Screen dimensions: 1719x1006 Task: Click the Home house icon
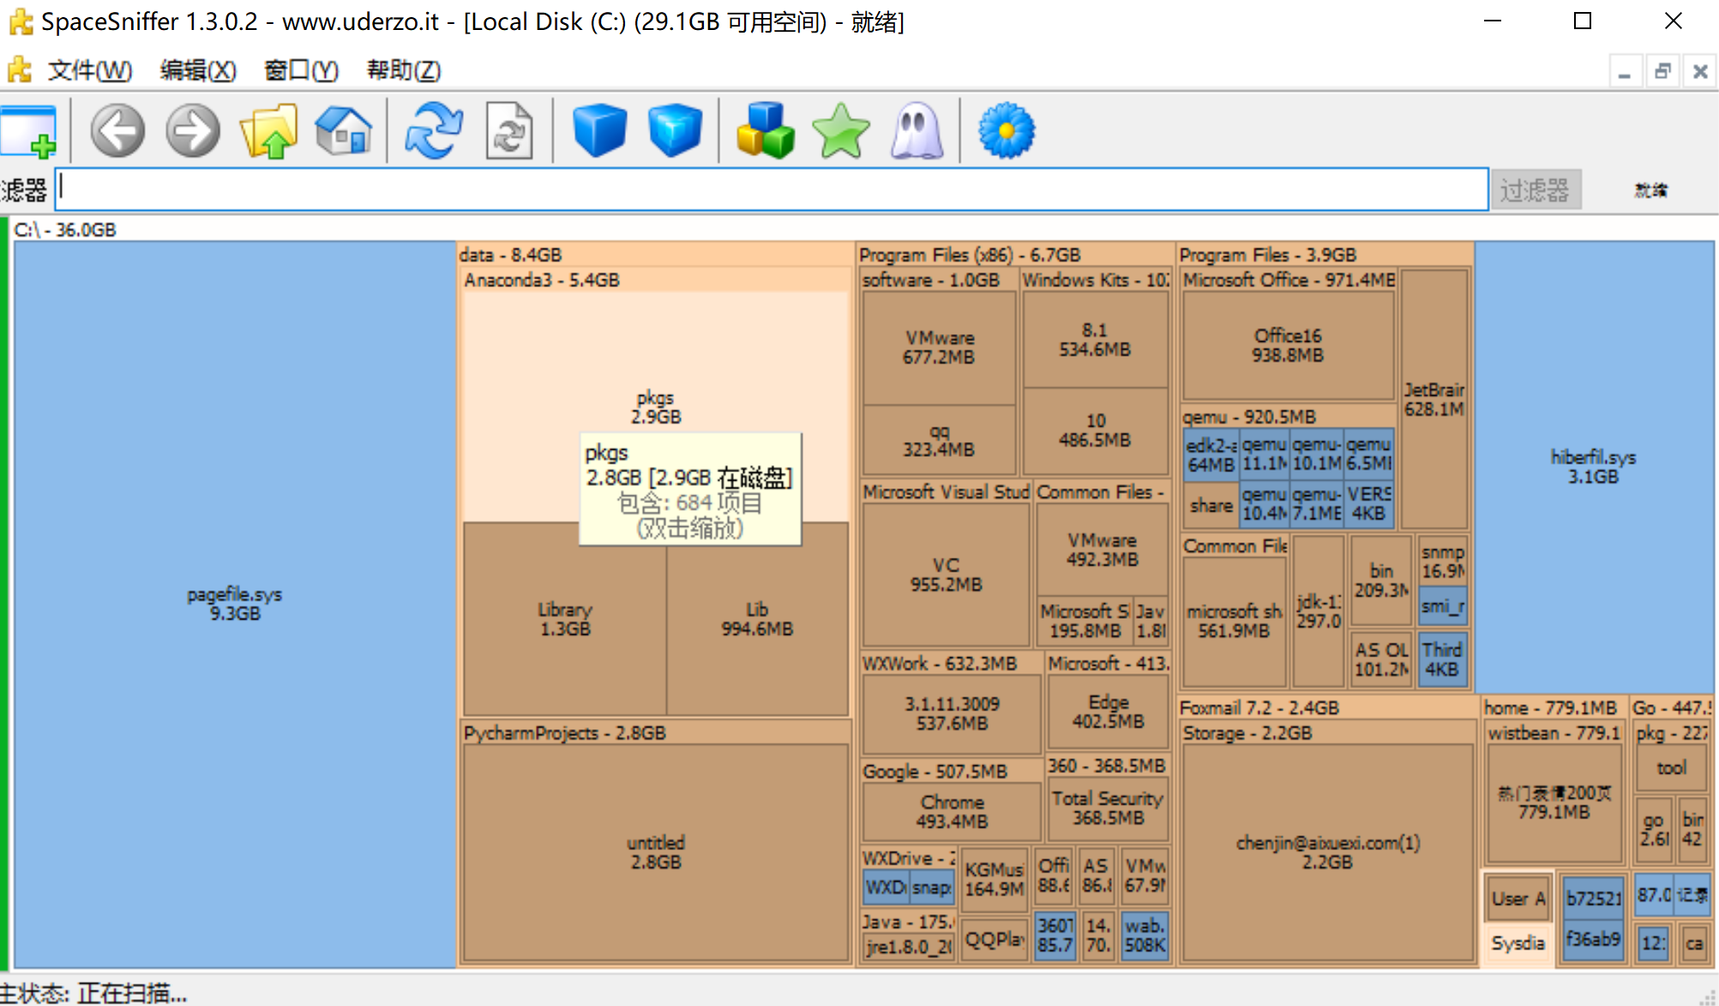coord(344,131)
